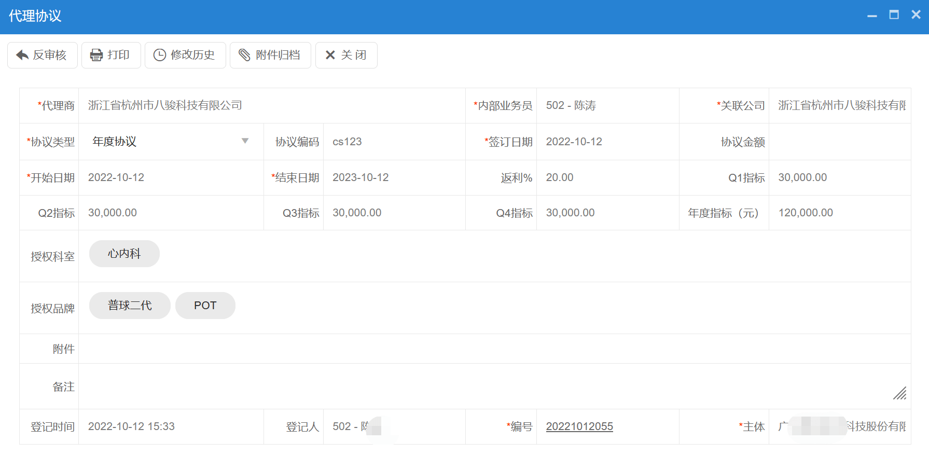Click the paperclip icon for 附件归档
This screenshot has width=929, height=456.
tap(244, 55)
